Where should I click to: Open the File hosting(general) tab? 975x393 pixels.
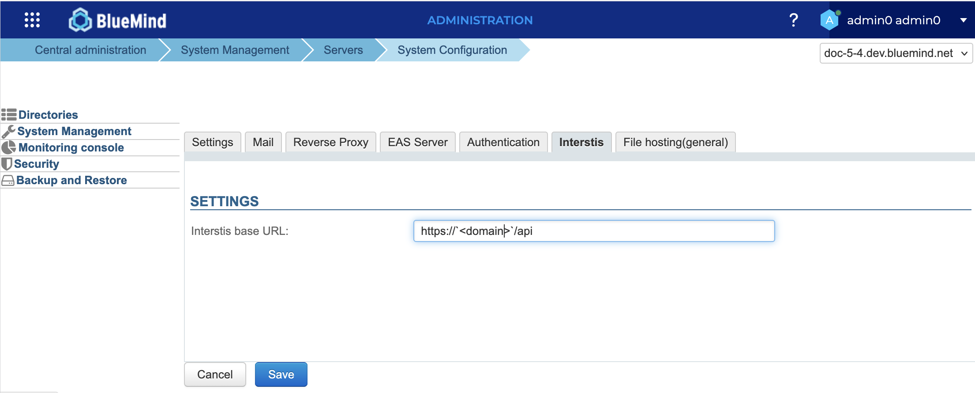coord(675,142)
